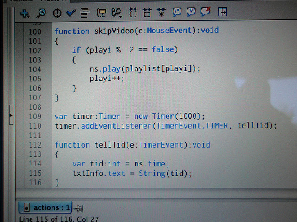The height and width of the screenshot is (222, 297).
Task: Click 'playlist[playi]' on line 104
Action: tap(159, 68)
